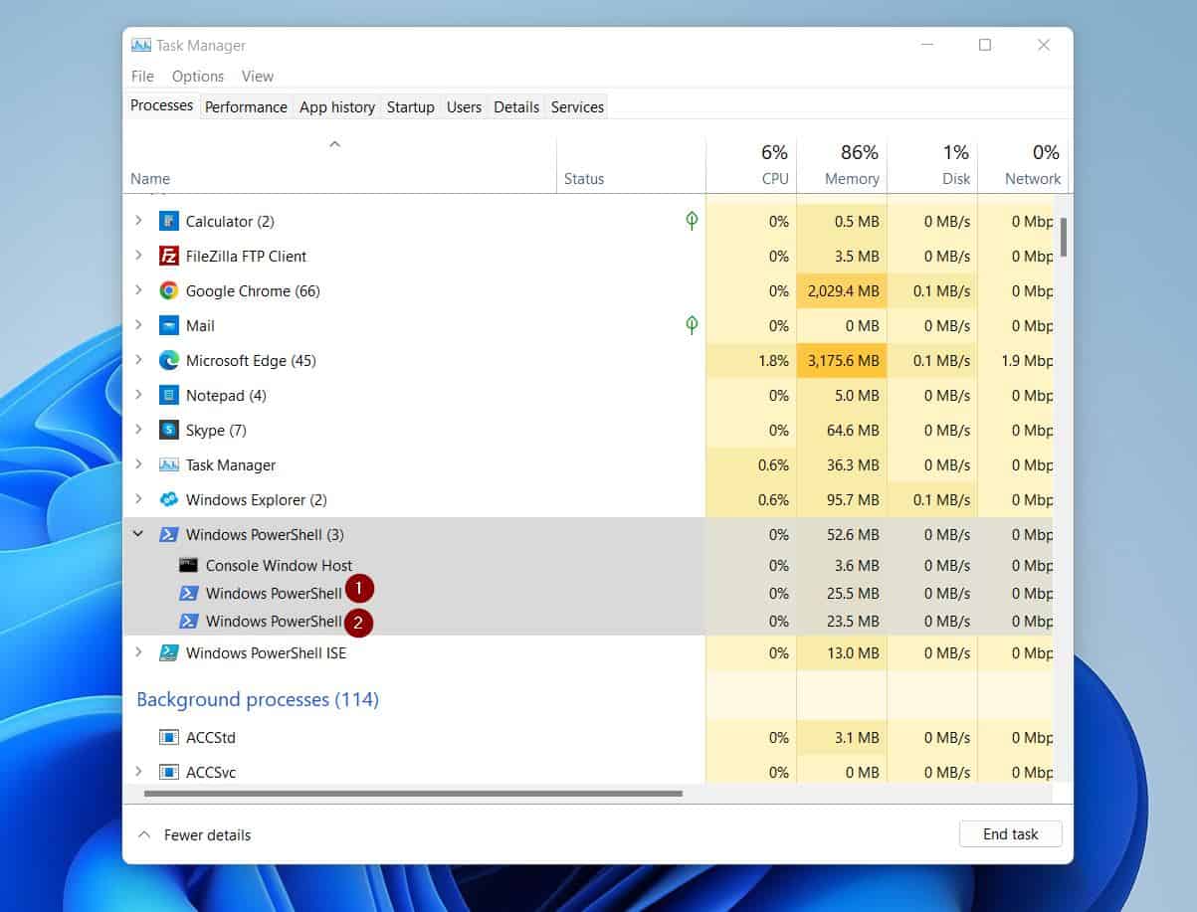Click the horizontal scrollbar thumb

[413, 794]
